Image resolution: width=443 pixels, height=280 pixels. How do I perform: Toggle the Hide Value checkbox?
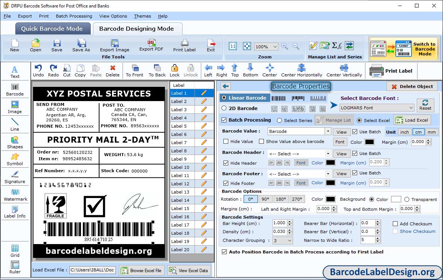[226, 141]
